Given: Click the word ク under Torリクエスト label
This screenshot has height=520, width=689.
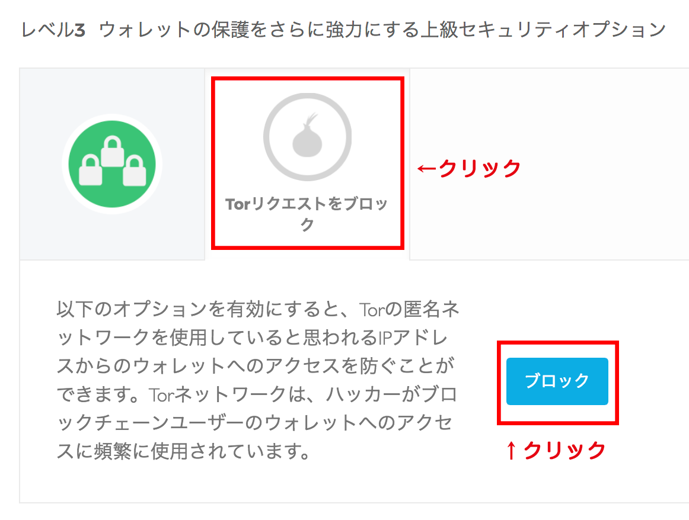Looking at the screenshot, I should (307, 224).
